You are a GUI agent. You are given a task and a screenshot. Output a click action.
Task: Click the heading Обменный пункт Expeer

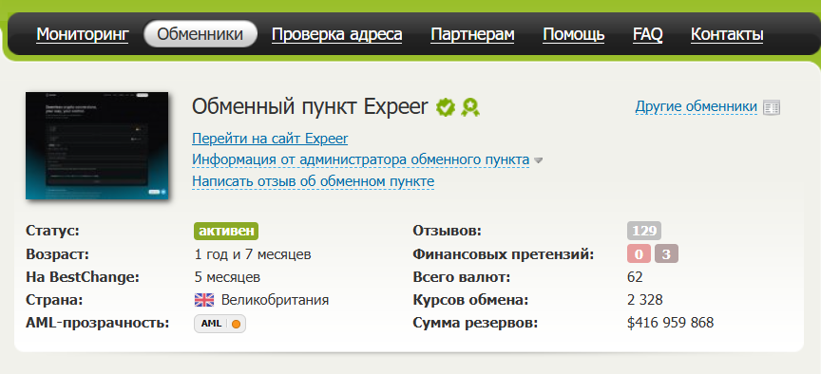[x=310, y=106]
